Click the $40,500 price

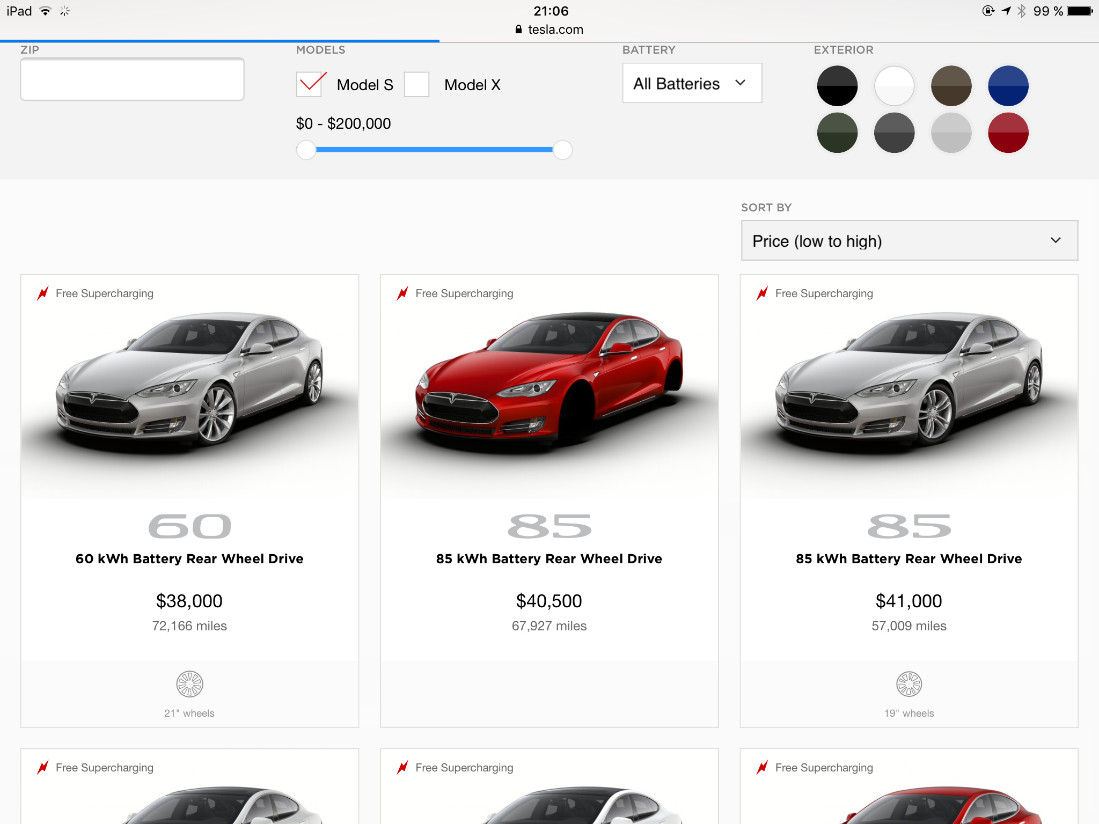coord(549,601)
